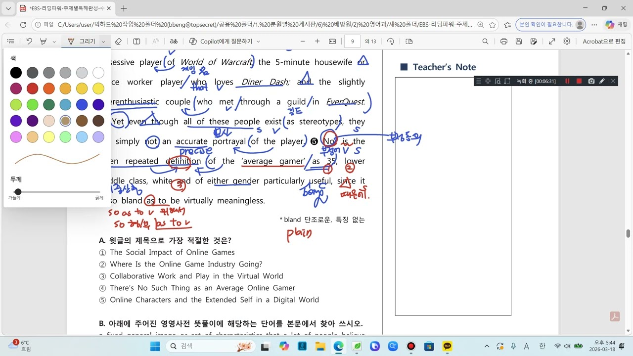Screen dimensions: 633x356
Task: Enter full screen mode for PDF
Action: pyautogui.click(x=552, y=42)
